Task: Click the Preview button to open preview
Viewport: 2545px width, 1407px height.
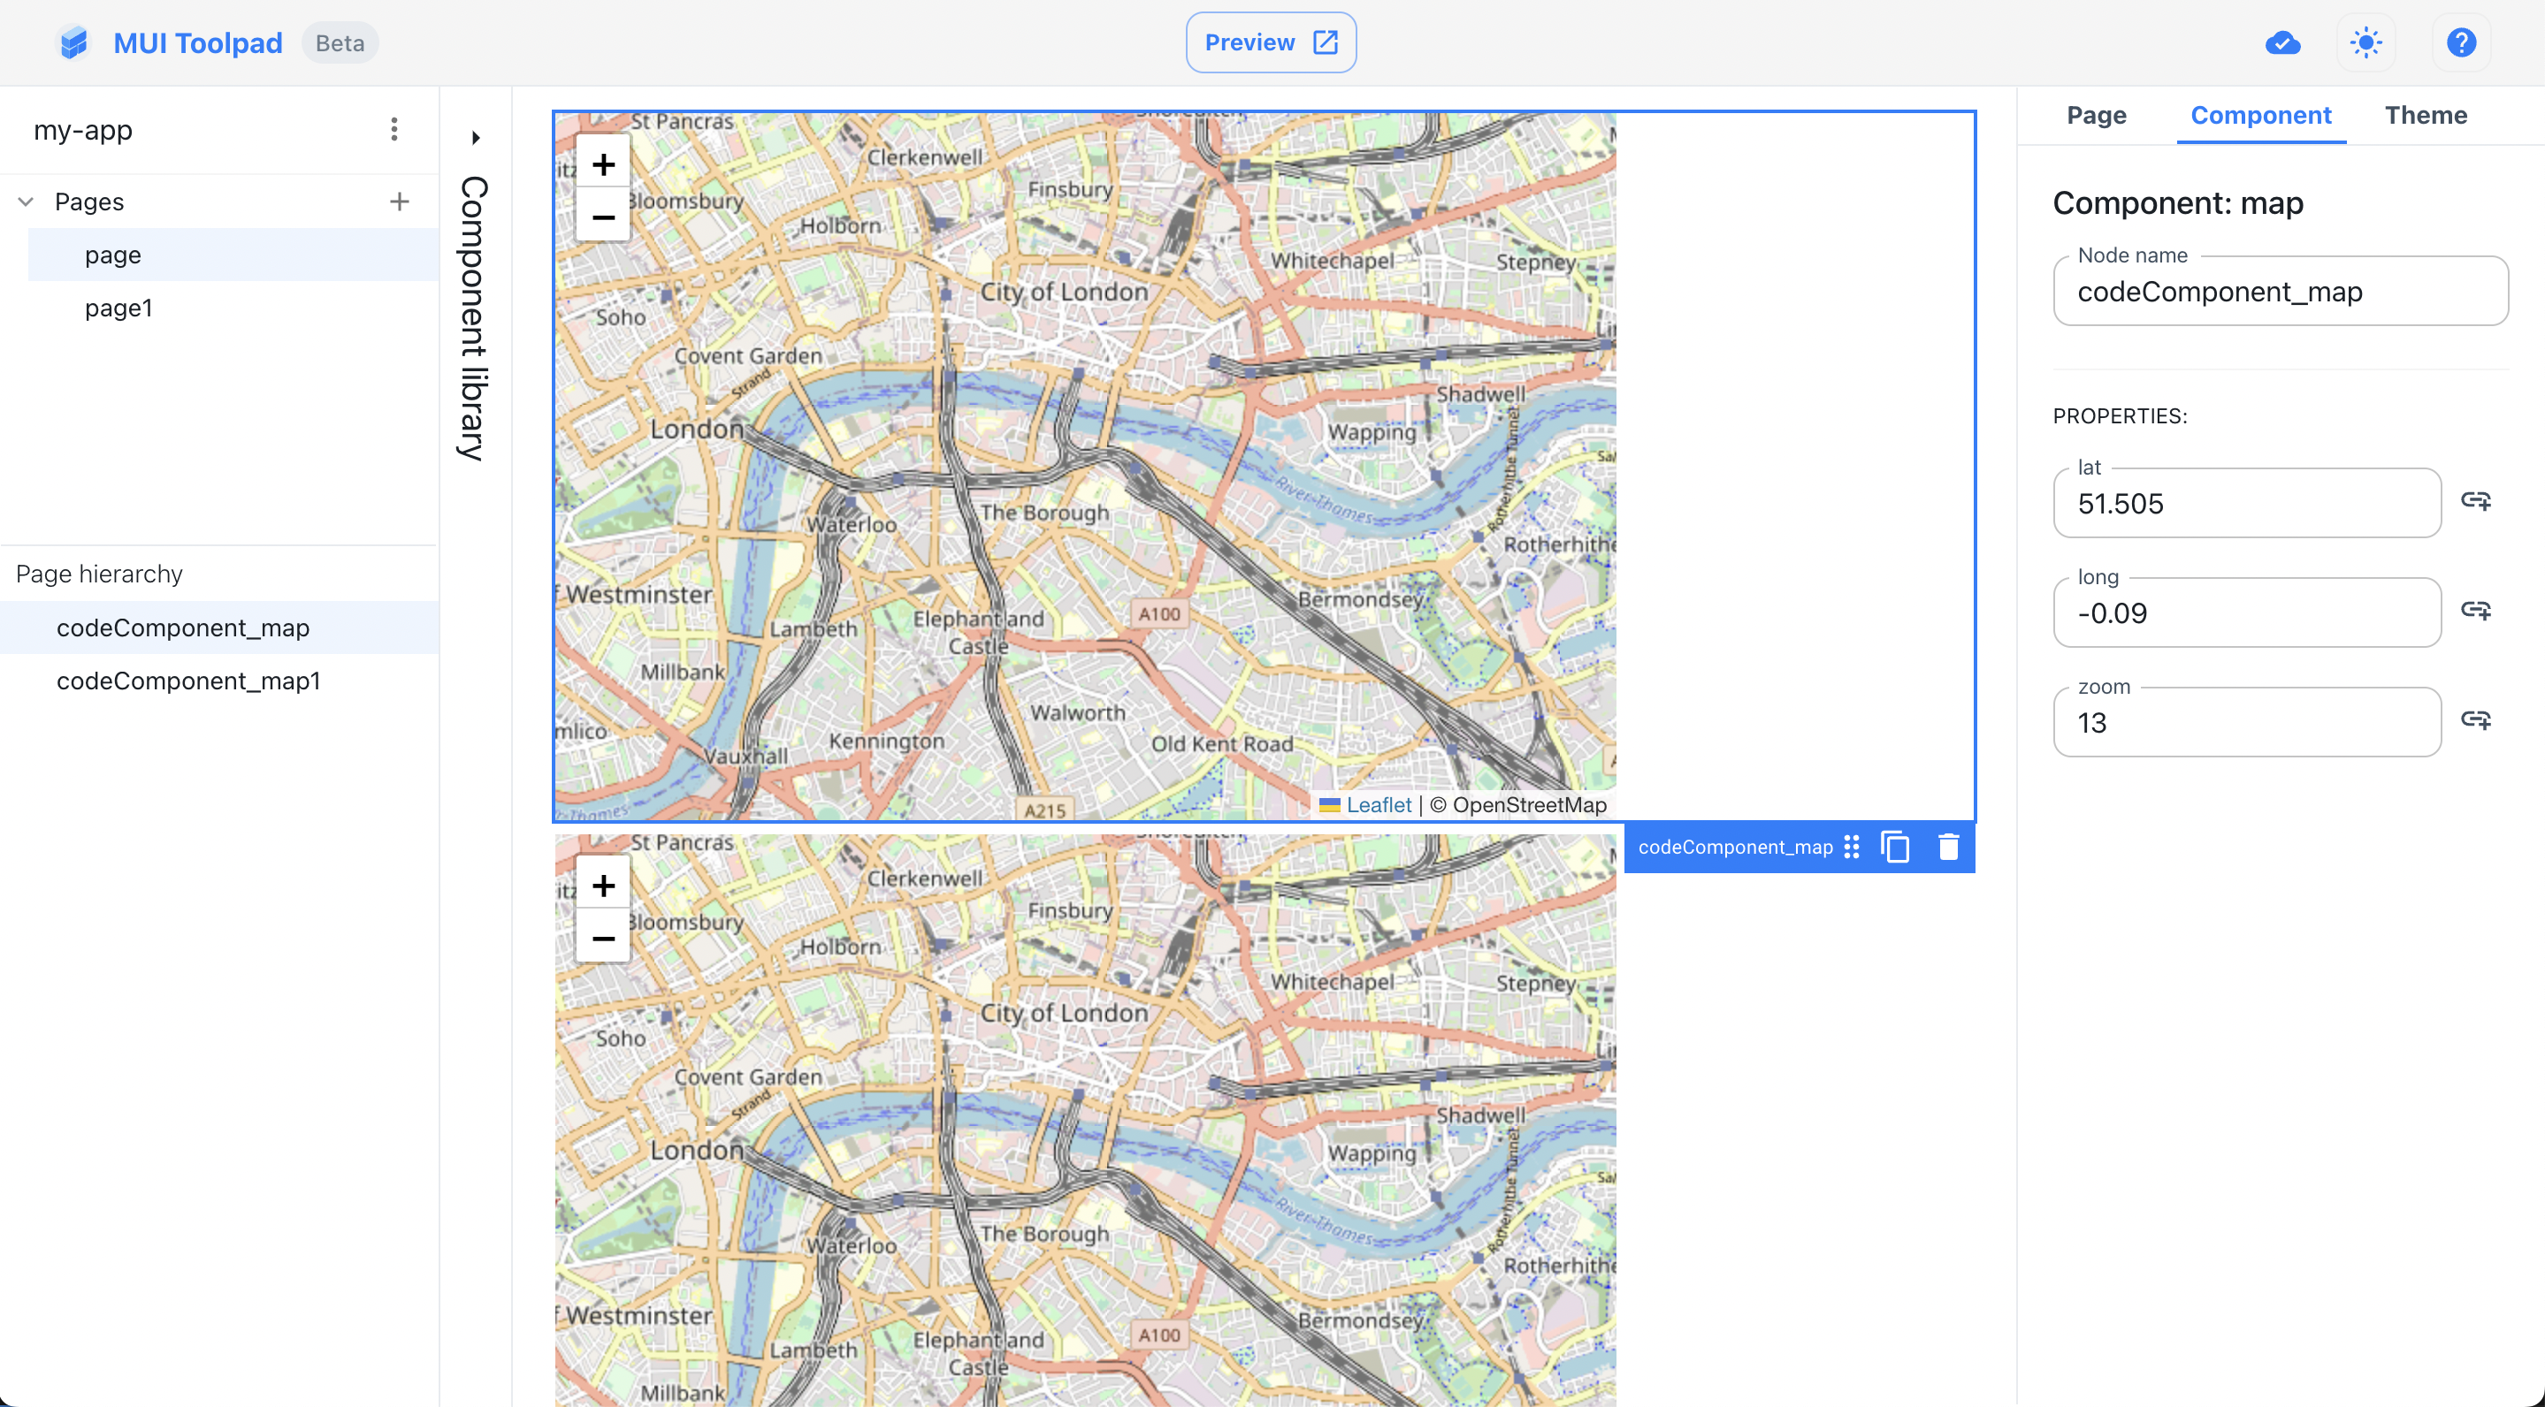Action: point(1272,42)
